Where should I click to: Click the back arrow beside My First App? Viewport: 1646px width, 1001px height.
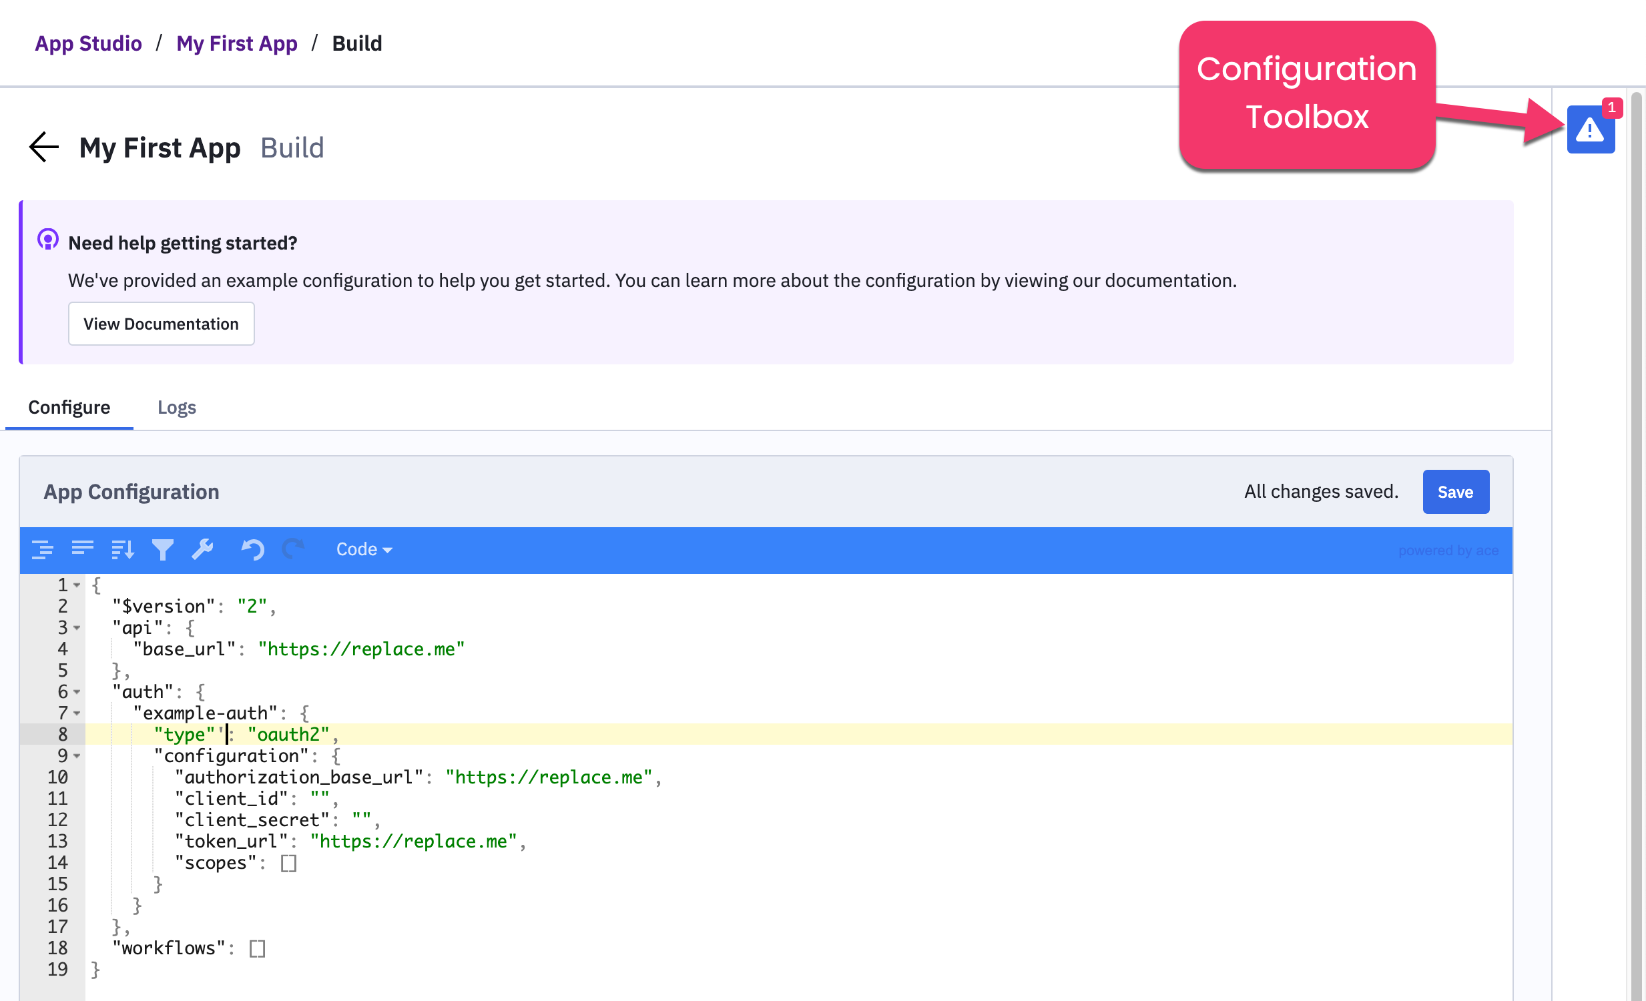pyautogui.click(x=44, y=147)
